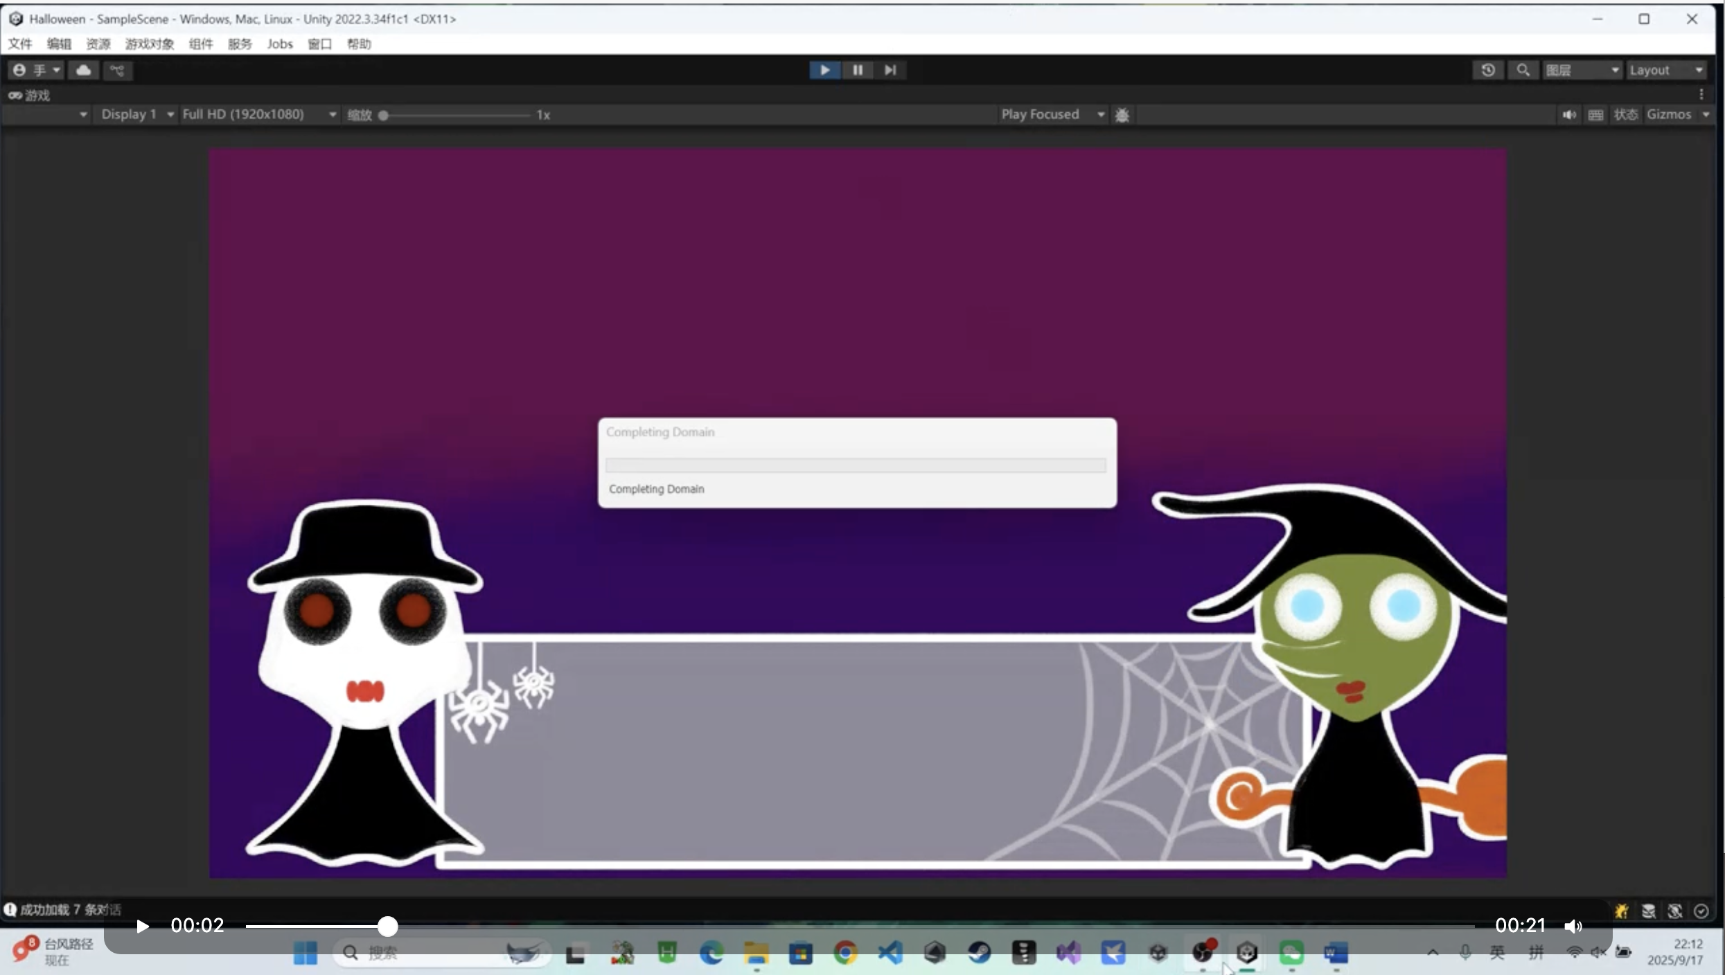The height and width of the screenshot is (975, 1725).
Task: Click the video overlay play button
Action: pyautogui.click(x=142, y=926)
